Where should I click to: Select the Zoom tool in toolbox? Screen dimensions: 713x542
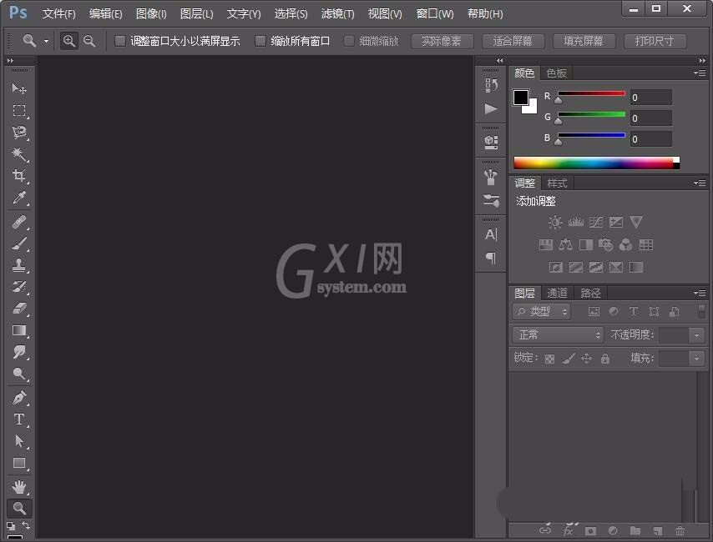19,508
